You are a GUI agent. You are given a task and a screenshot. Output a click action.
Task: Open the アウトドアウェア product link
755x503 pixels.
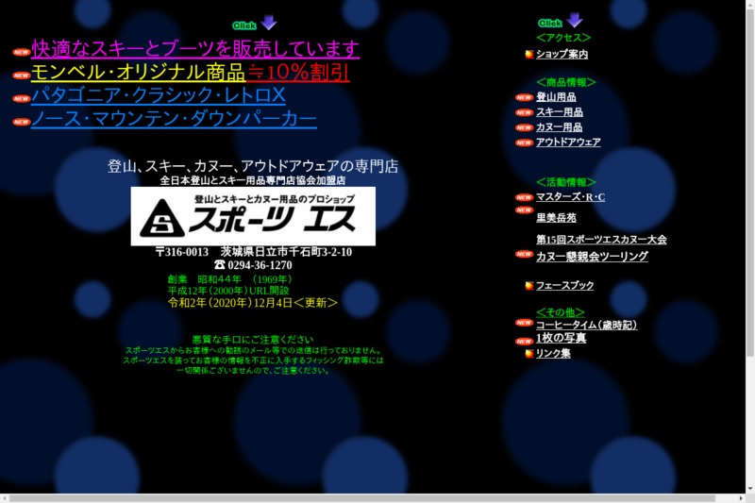[x=568, y=142]
